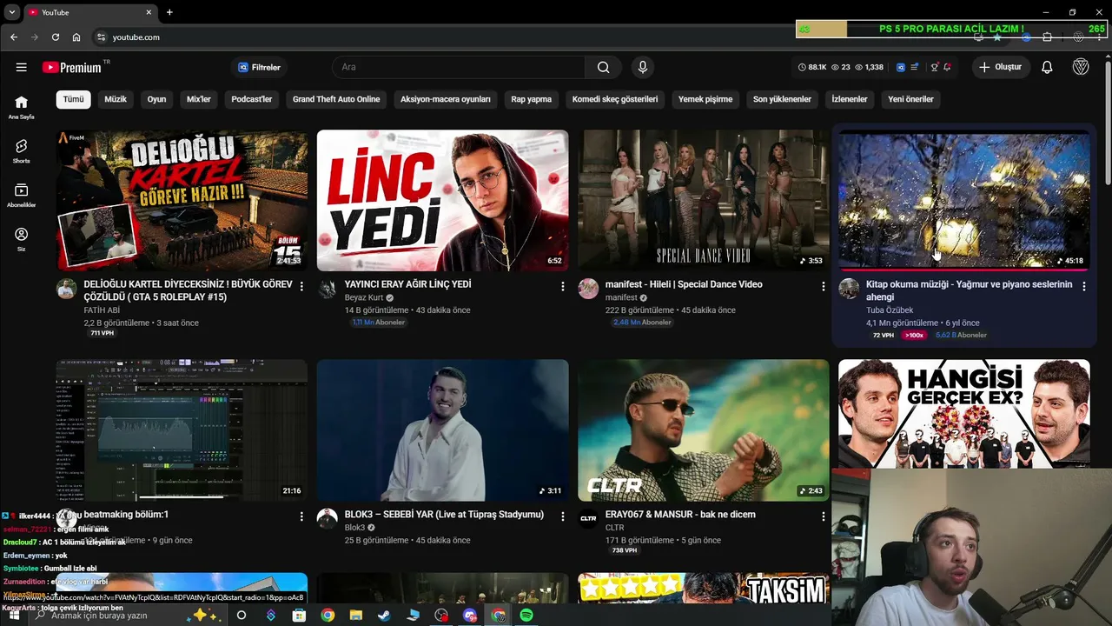Open Ana Sayfa in the sidebar
The image size is (1112, 626).
[21, 107]
